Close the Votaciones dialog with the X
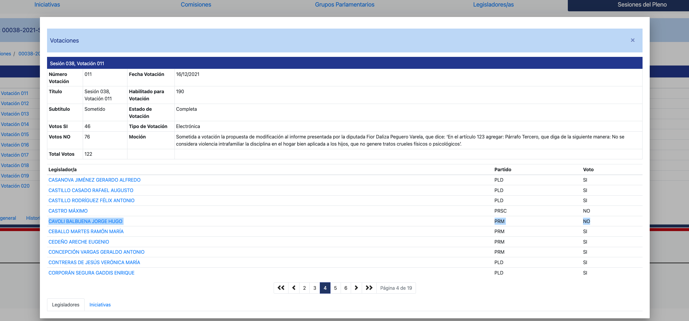 tap(632, 40)
